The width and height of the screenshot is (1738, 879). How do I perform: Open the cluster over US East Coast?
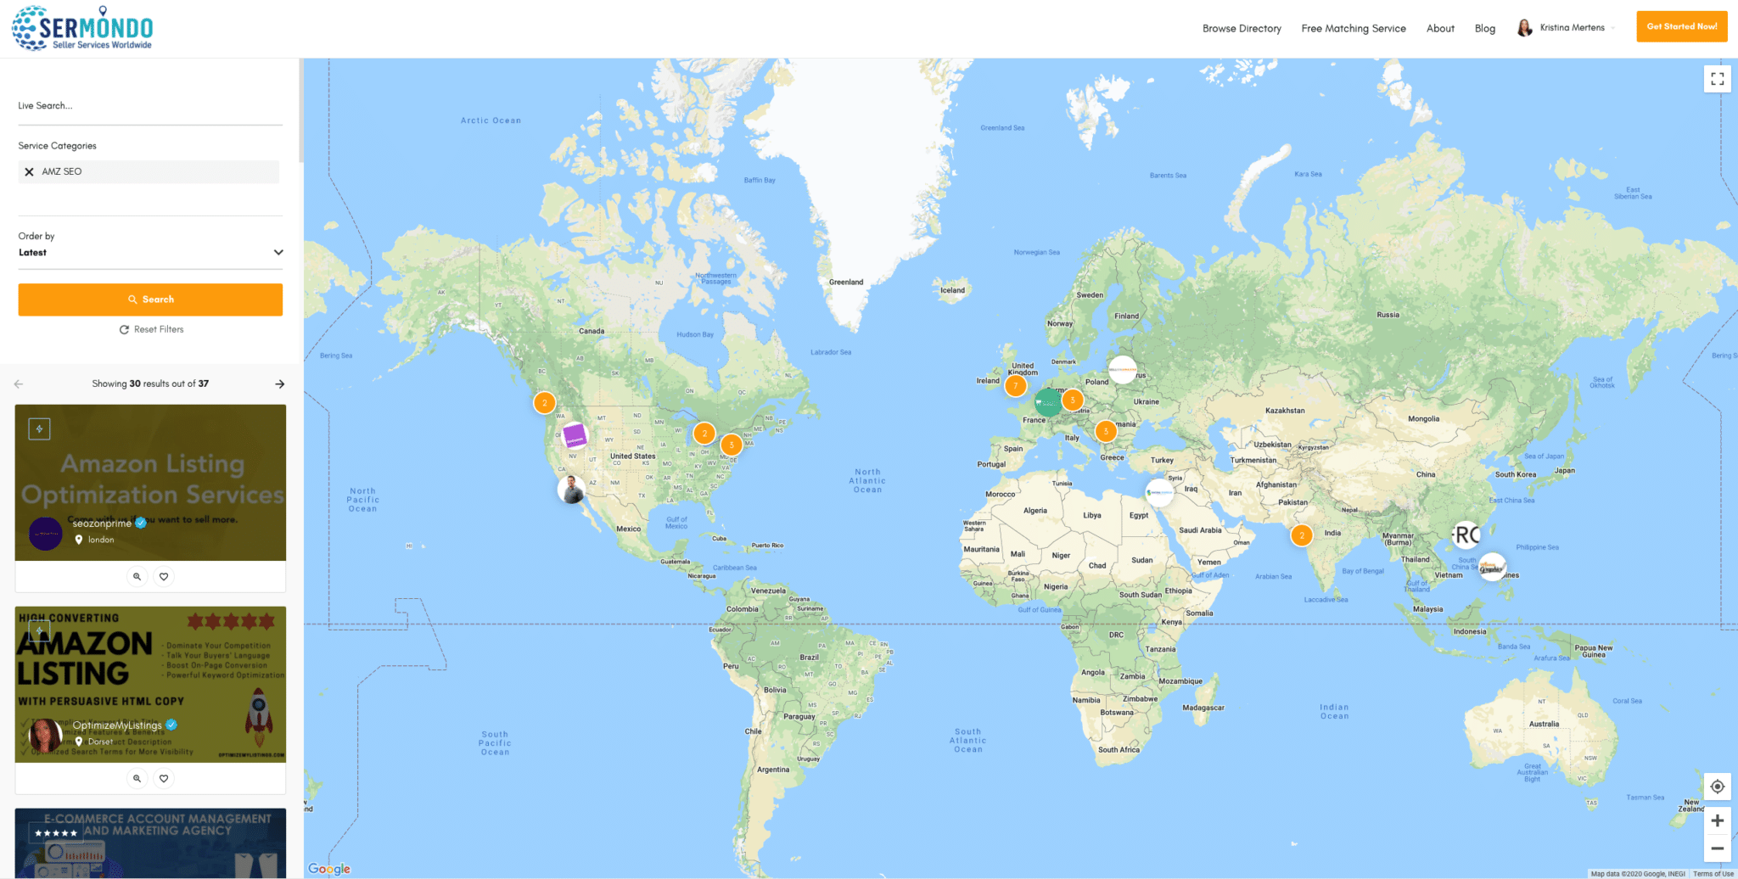(732, 445)
